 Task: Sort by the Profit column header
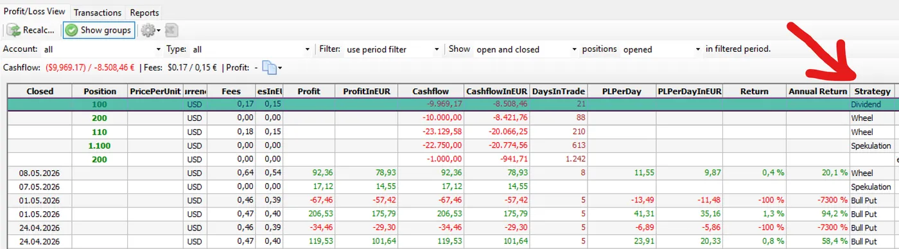pos(309,91)
